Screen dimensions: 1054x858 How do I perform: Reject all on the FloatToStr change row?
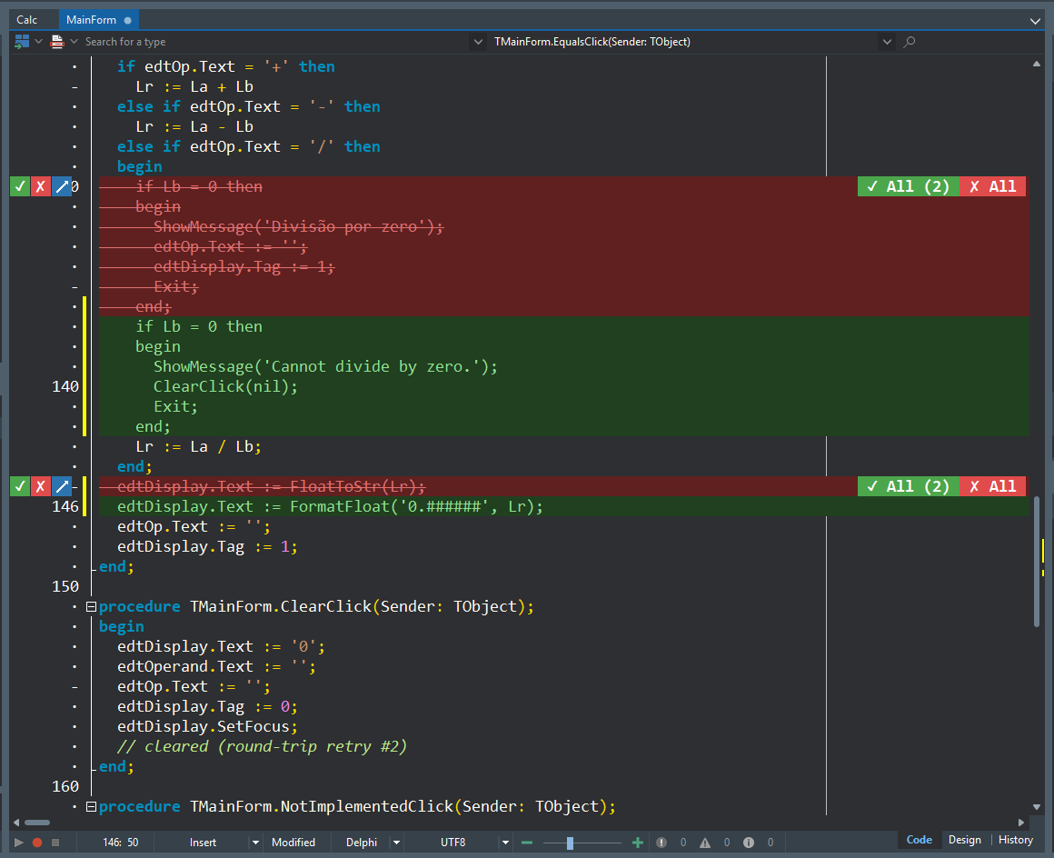tap(993, 486)
